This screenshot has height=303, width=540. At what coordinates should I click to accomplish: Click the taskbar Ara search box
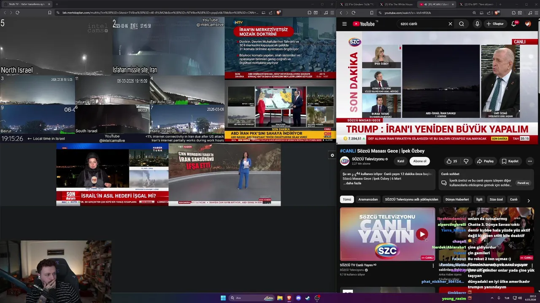tap(252, 298)
